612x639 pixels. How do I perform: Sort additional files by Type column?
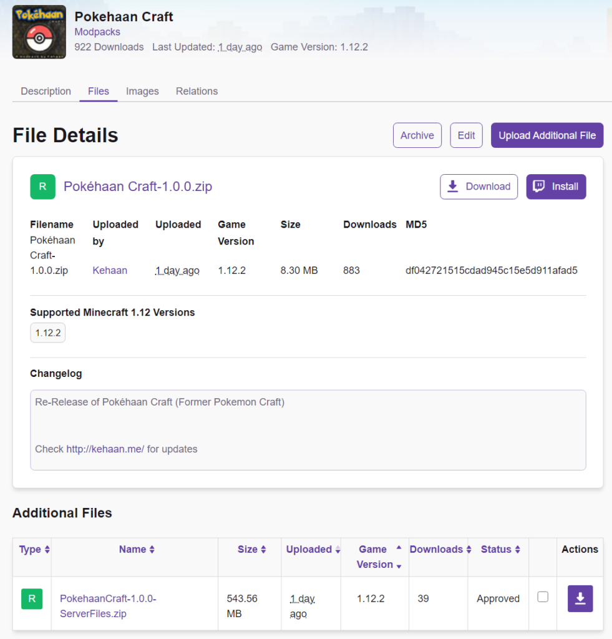point(34,549)
